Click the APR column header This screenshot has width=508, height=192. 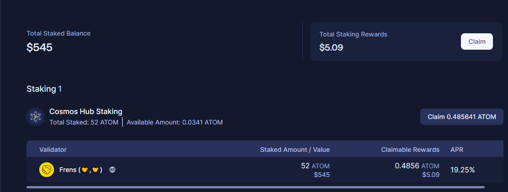pos(457,150)
